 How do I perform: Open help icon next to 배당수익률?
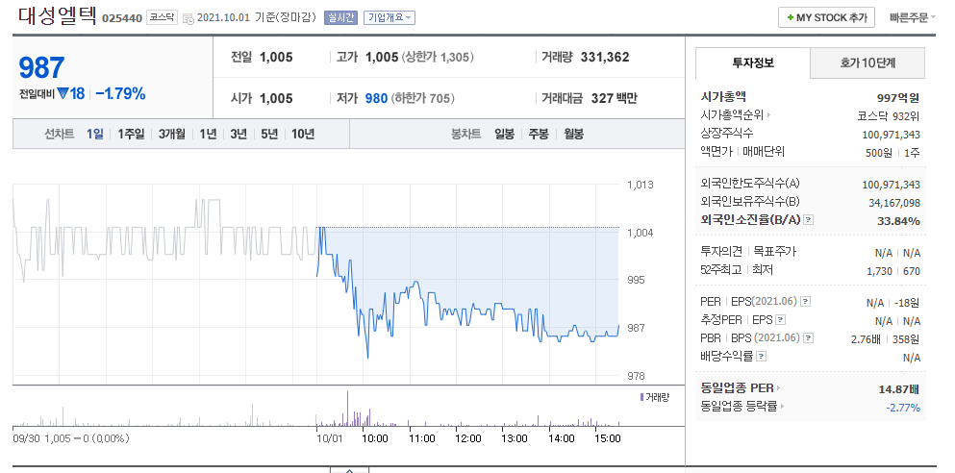tap(762, 356)
